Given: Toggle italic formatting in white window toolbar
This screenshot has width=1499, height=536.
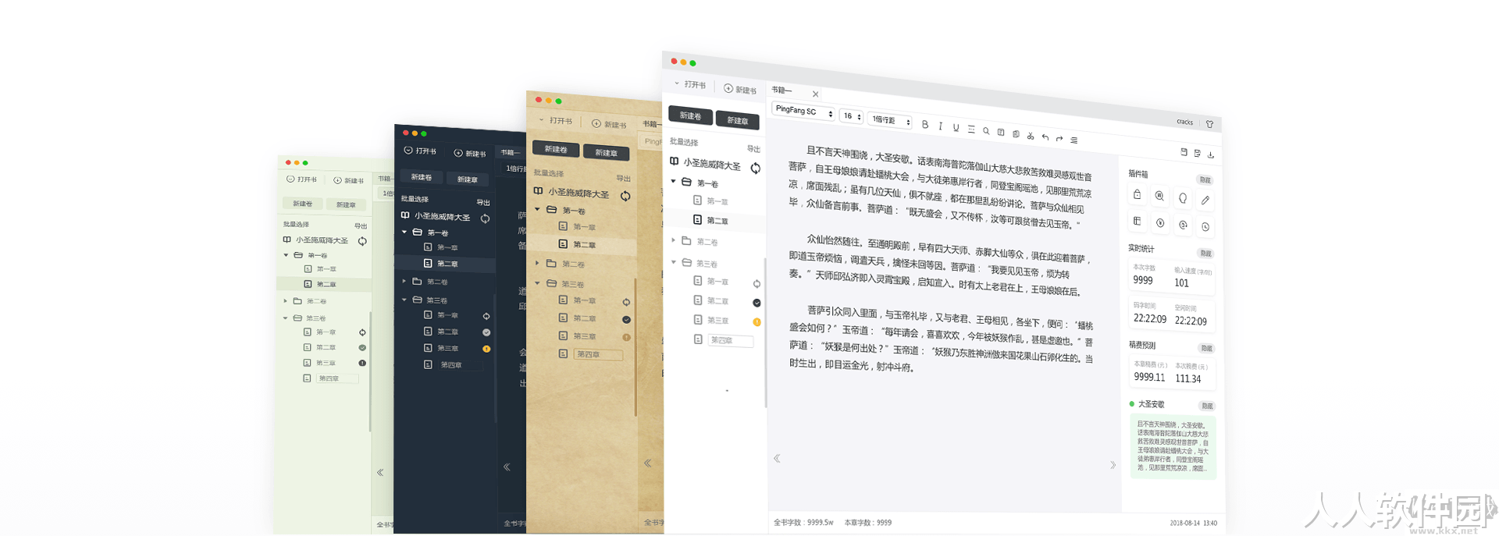Looking at the screenshot, I should (941, 126).
